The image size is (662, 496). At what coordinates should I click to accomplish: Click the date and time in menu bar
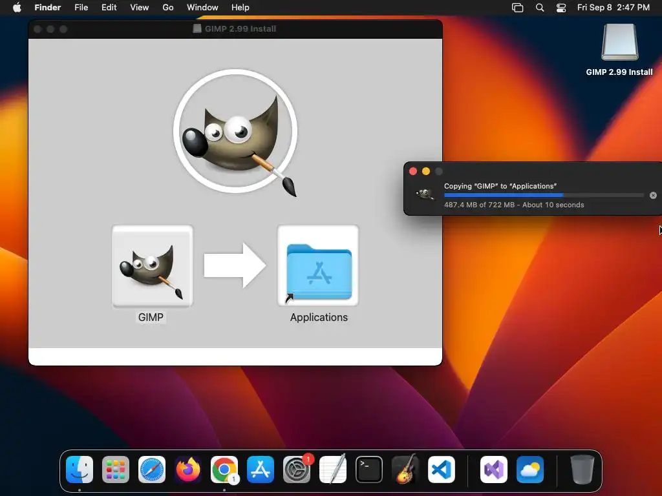point(614,7)
